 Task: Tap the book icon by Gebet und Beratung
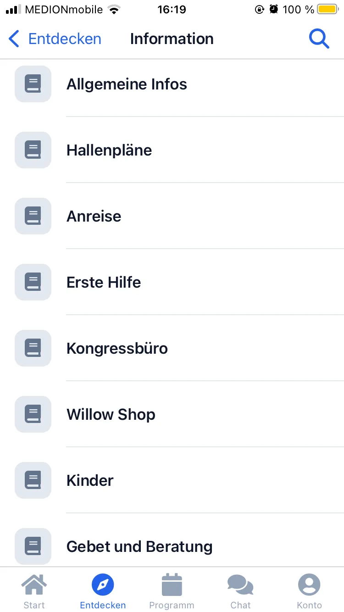pos(33,546)
